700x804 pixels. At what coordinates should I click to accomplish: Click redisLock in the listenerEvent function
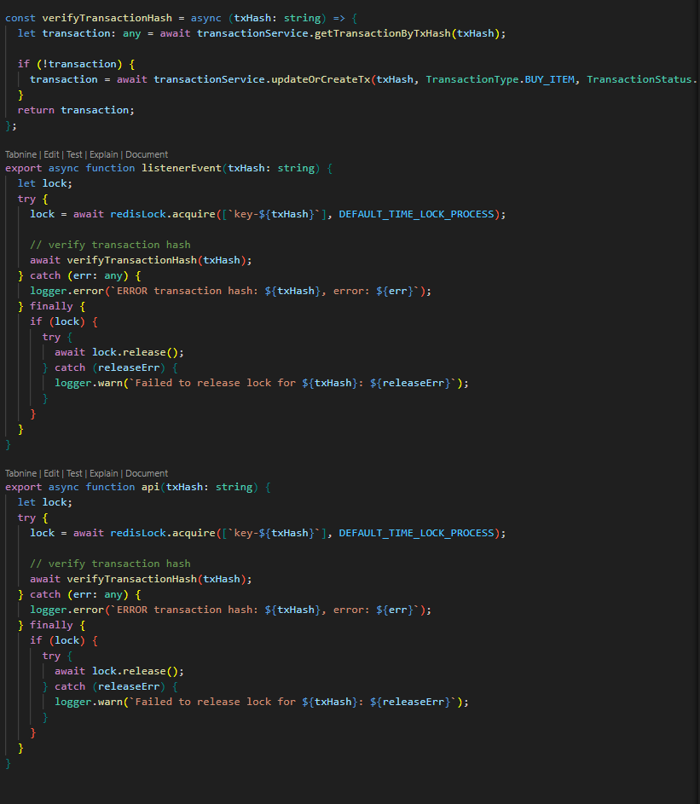(138, 214)
